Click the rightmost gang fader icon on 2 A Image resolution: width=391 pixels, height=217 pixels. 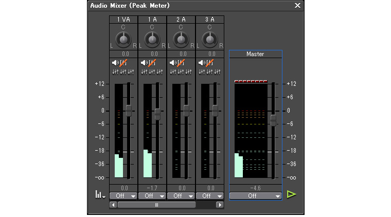tap(188, 72)
